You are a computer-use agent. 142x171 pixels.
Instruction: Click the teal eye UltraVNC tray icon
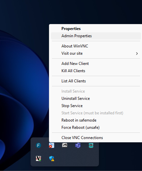pos(91,145)
